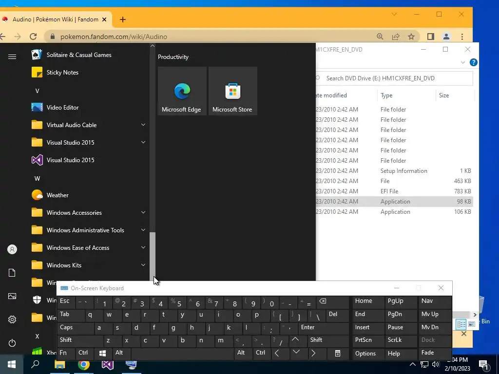Viewport: 499px width, 374px height.
Task: Click Help key on On-Screen Keyboard
Action: coord(401,354)
